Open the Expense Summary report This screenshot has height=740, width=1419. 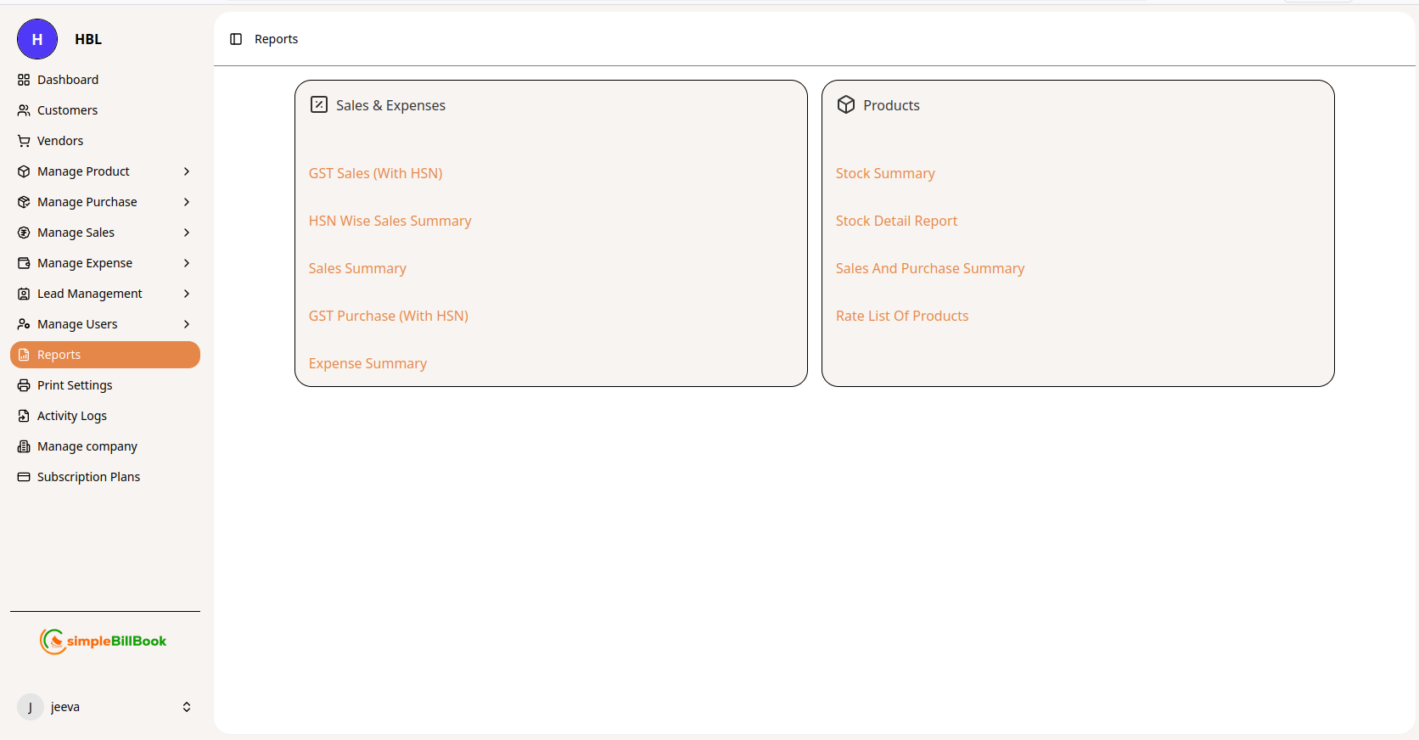(x=367, y=363)
